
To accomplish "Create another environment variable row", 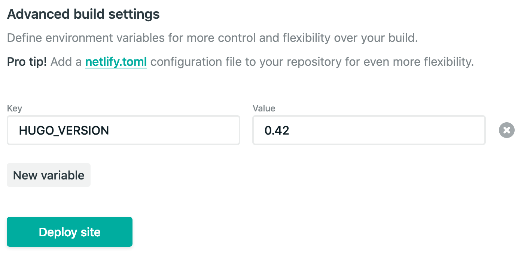I will tap(49, 175).
